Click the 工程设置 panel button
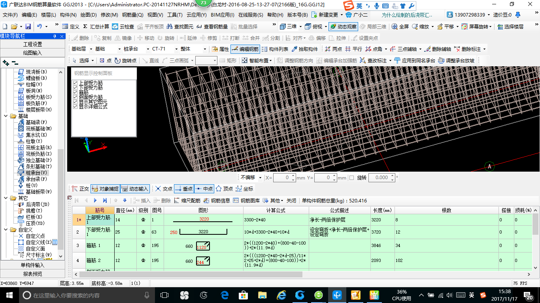This screenshot has height=303, width=540. (32, 44)
